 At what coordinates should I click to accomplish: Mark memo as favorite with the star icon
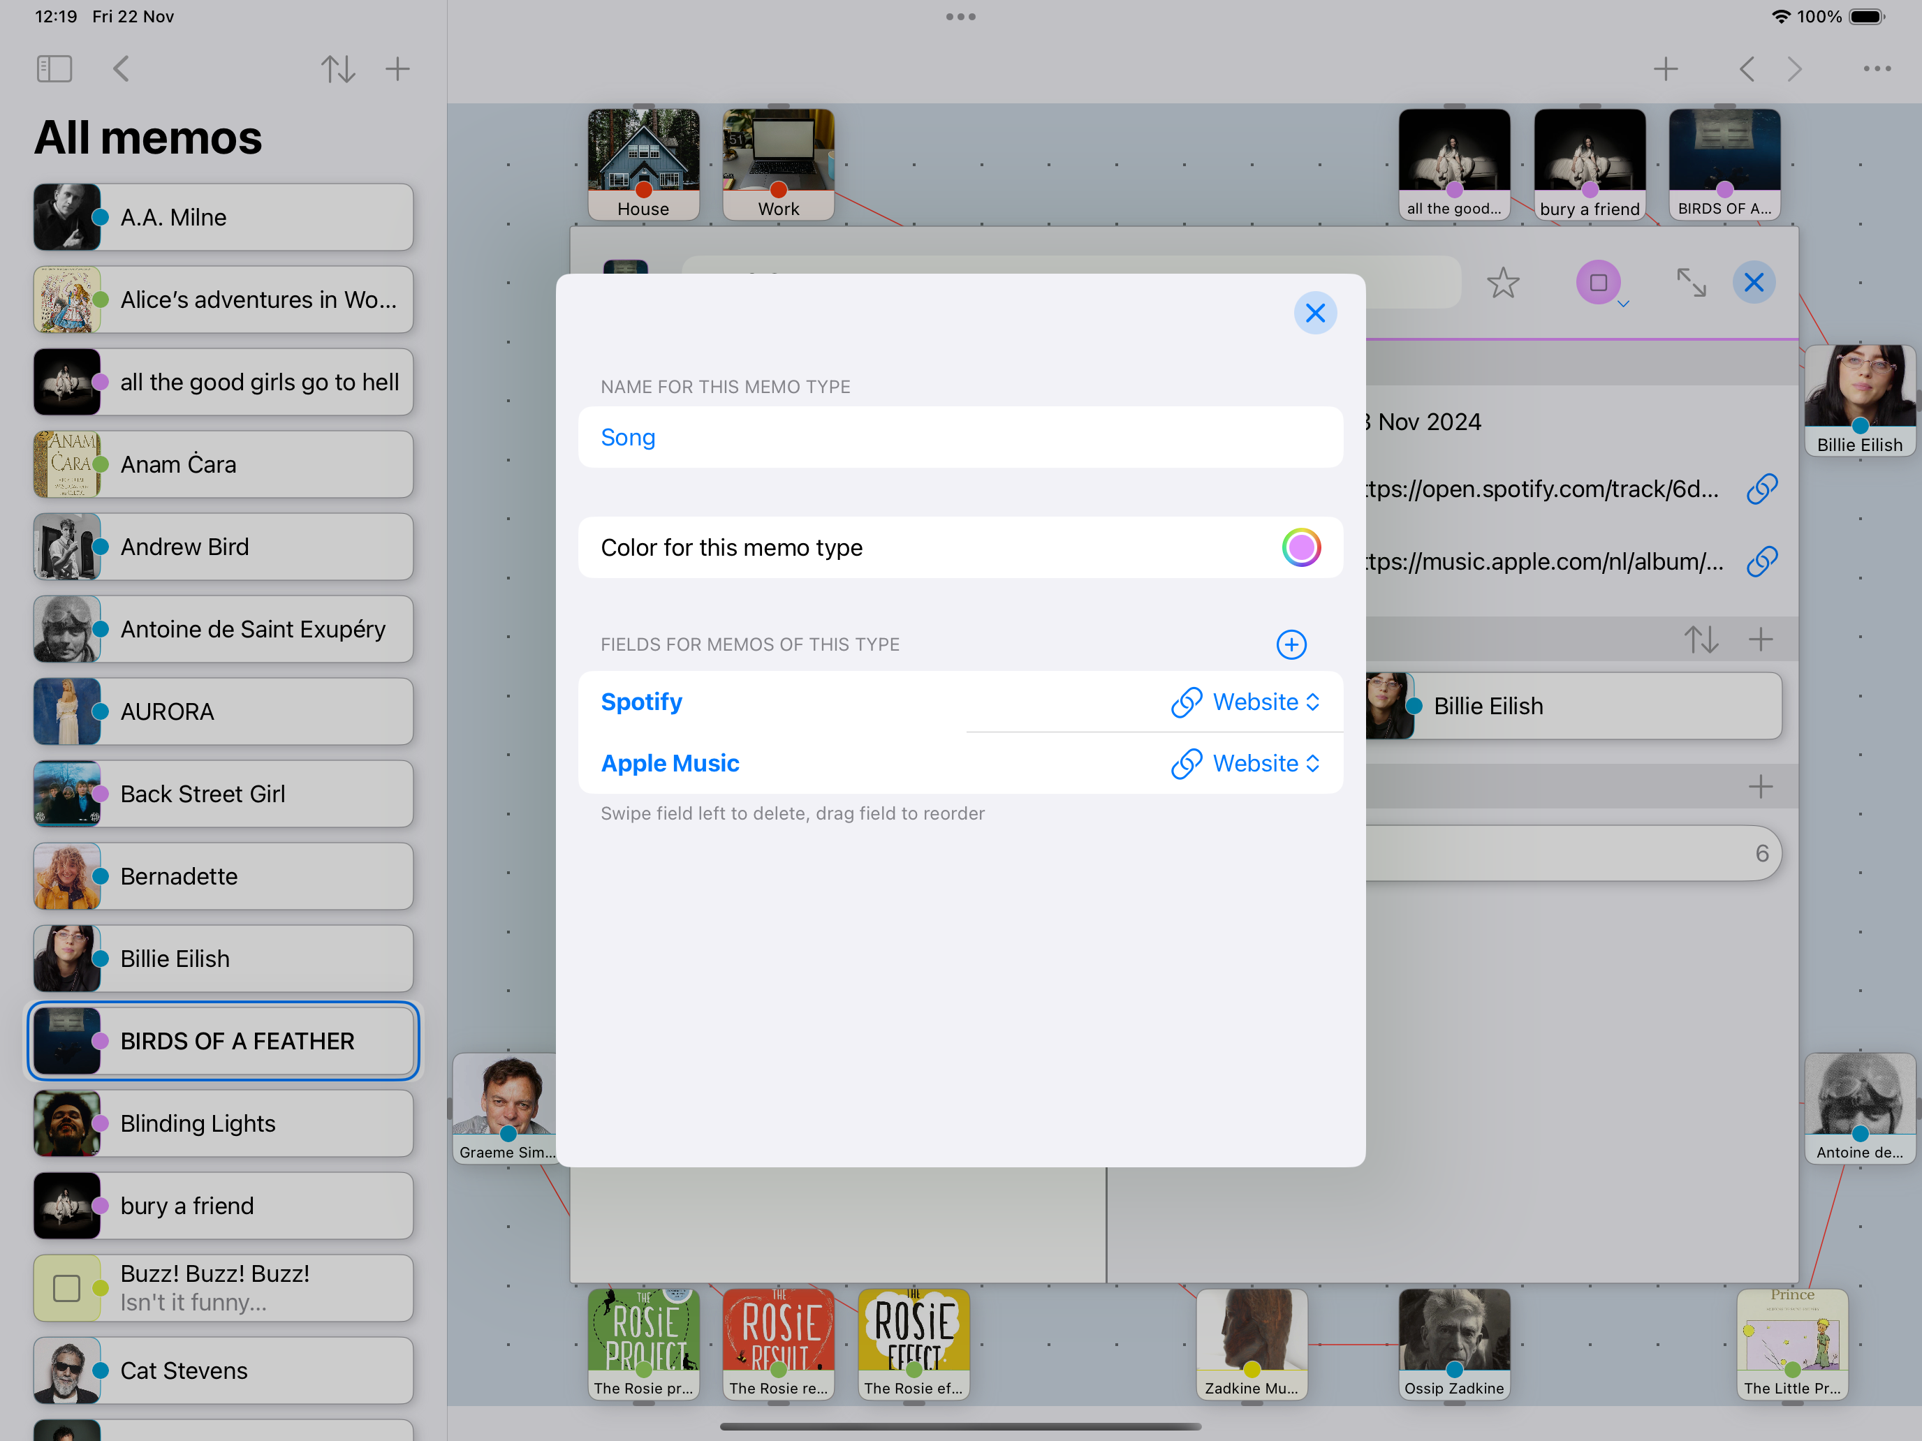[1502, 283]
